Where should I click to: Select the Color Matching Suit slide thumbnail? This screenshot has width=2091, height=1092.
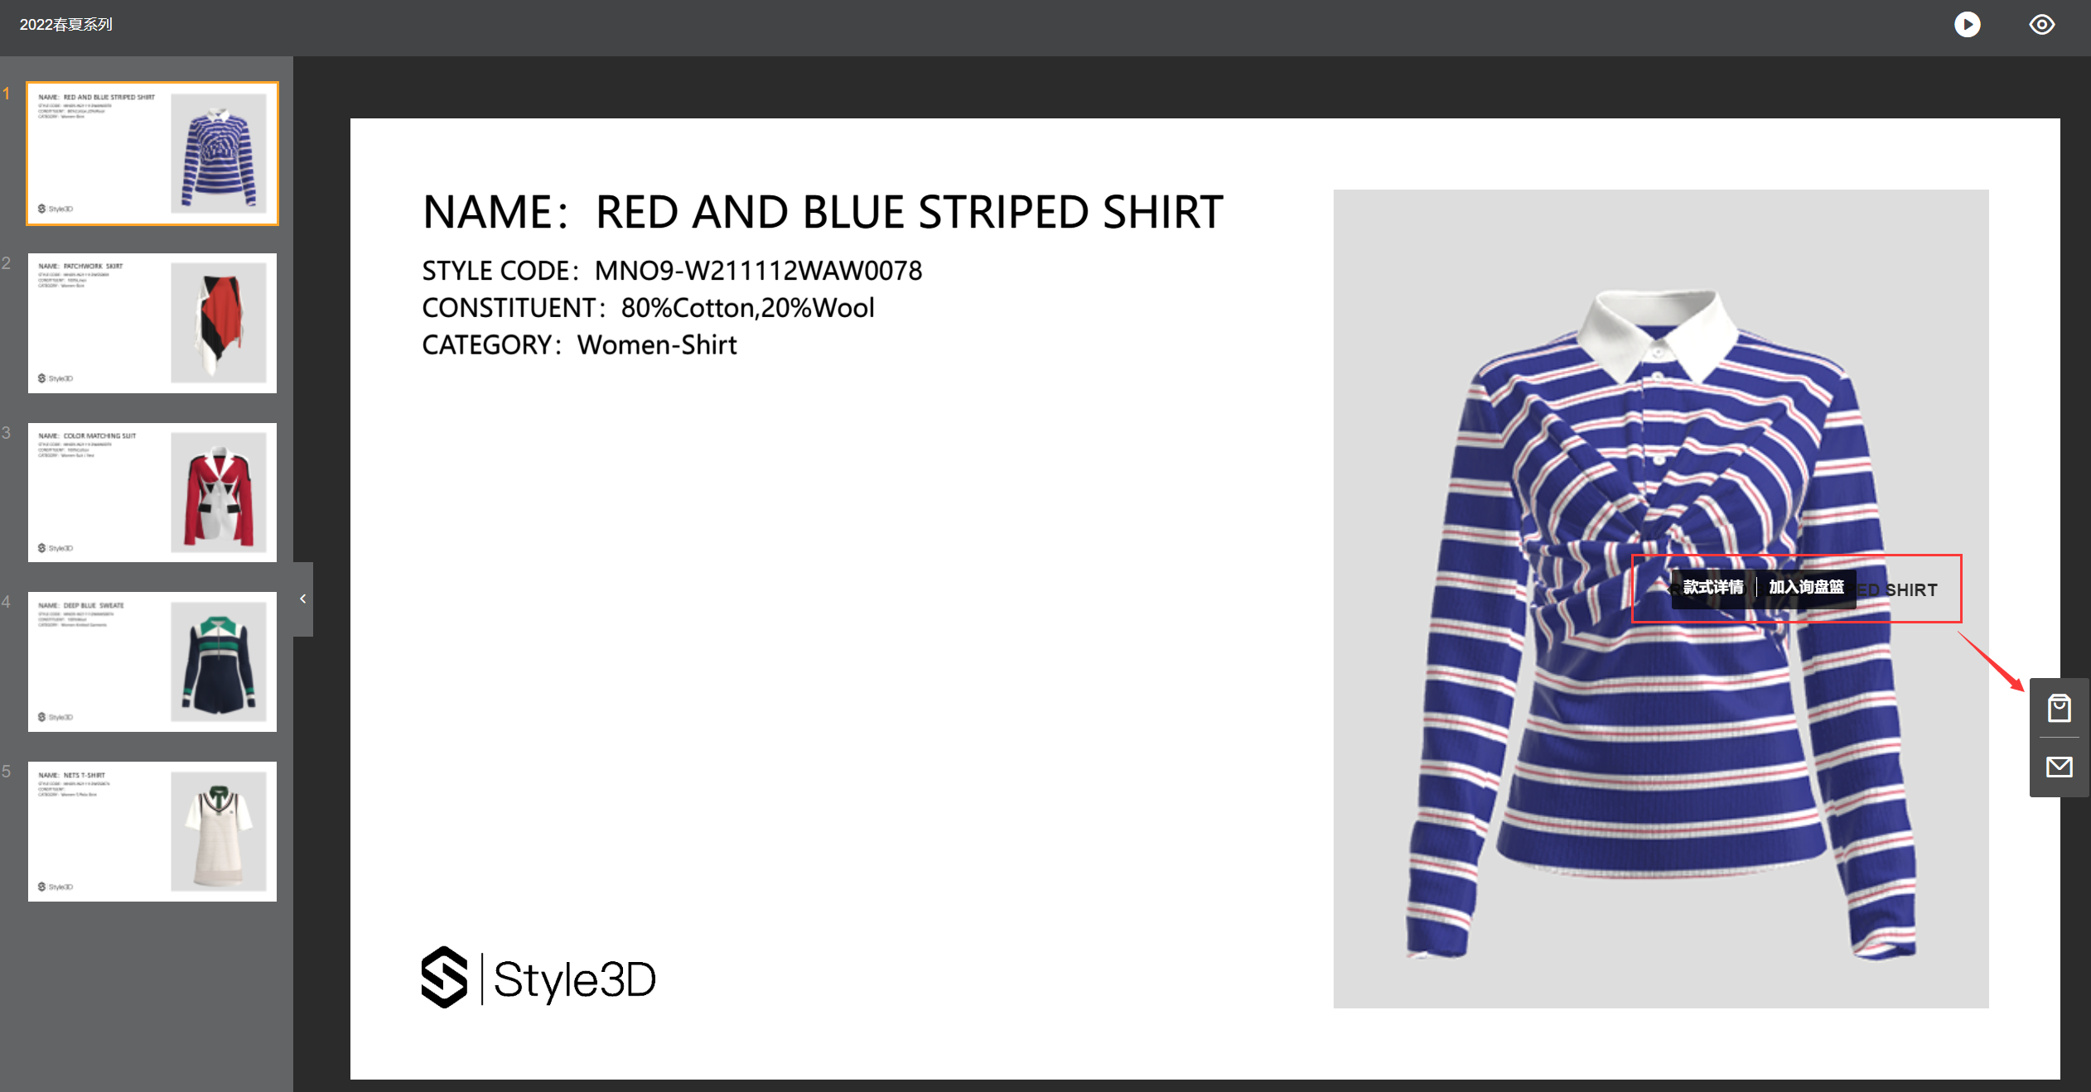pyautogui.click(x=152, y=493)
